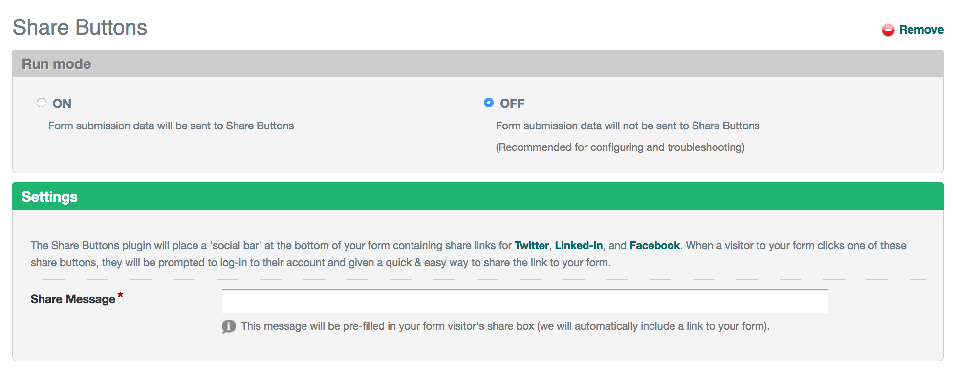The height and width of the screenshot is (377, 953).
Task: Select the OFF run mode radio button
Action: tap(488, 103)
